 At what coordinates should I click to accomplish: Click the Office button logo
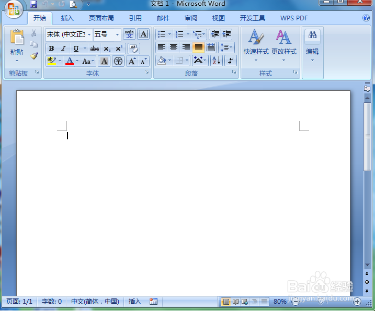coord(14,9)
